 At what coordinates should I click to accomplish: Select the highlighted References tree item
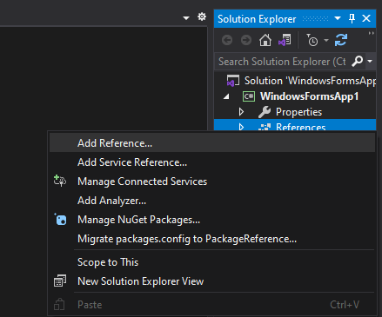pyautogui.click(x=295, y=125)
